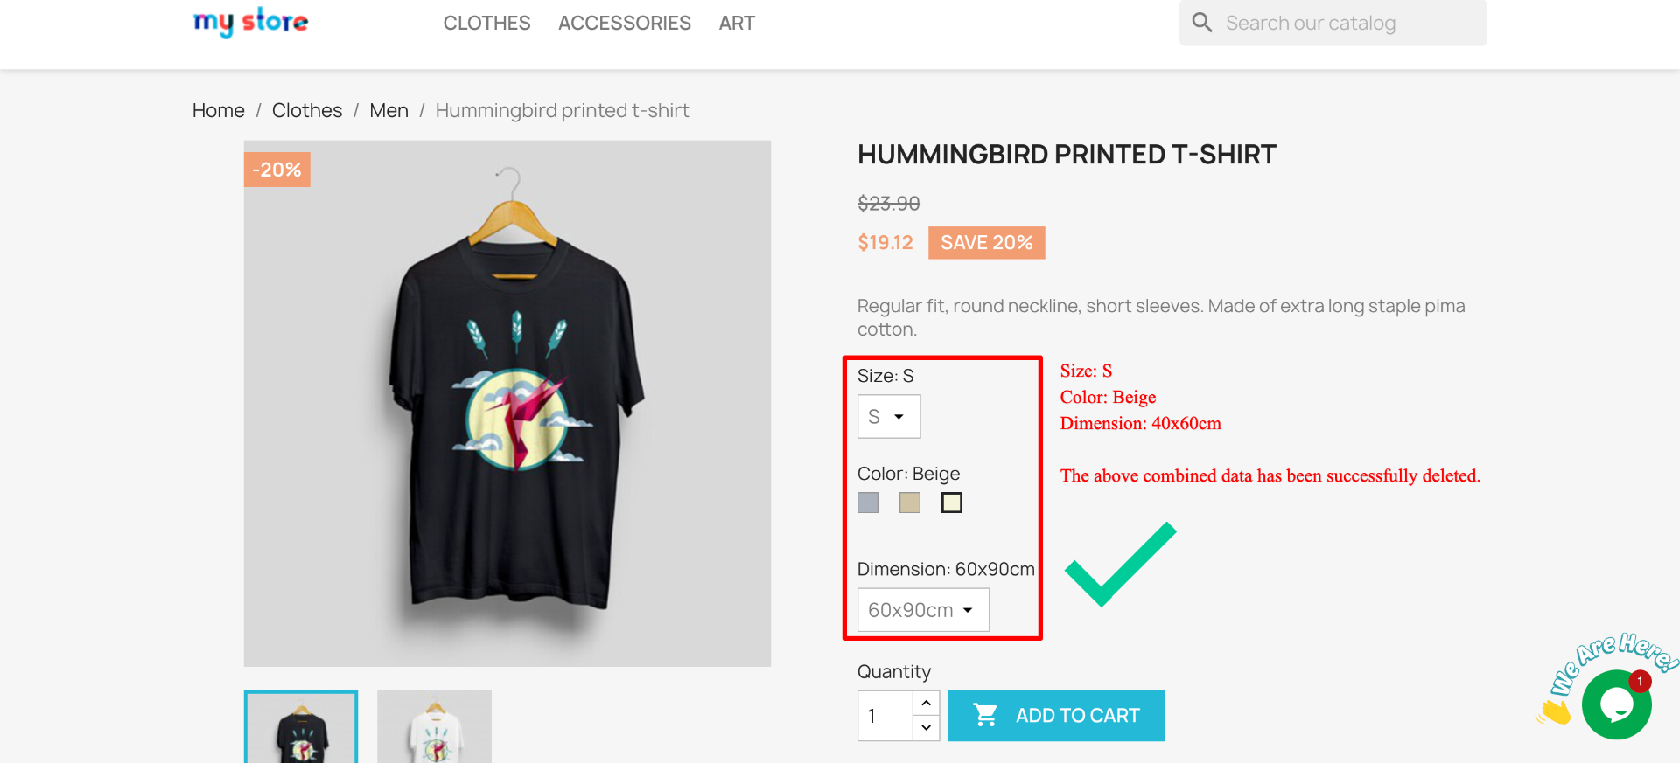The height and width of the screenshot is (763, 1680).
Task: Click the shopping cart icon on the button
Action: pos(985,715)
